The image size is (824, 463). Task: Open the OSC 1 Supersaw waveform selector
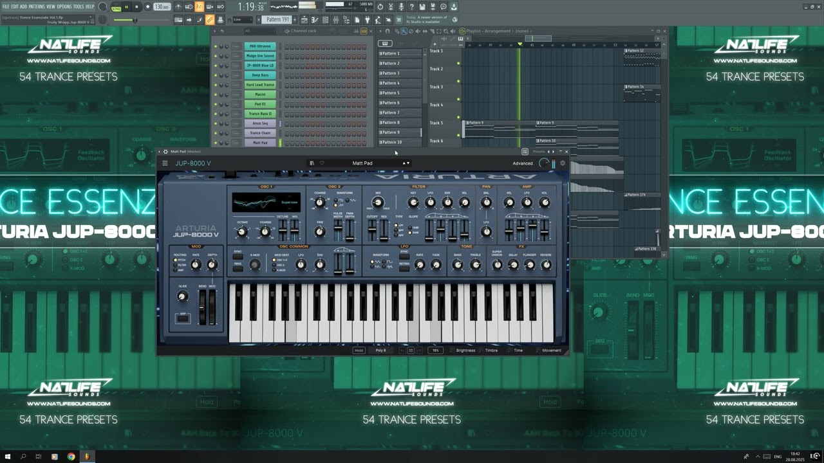pyautogui.click(x=289, y=203)
